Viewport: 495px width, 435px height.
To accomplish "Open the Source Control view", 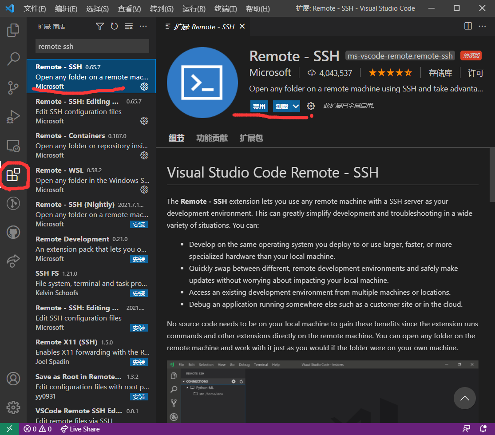I will 13,87.
